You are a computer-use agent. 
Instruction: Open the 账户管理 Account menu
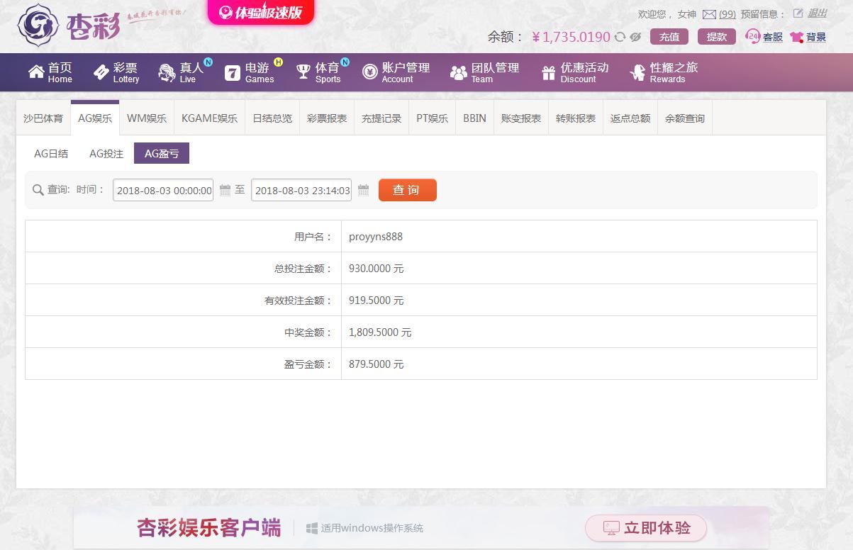(x=396, y=72)
